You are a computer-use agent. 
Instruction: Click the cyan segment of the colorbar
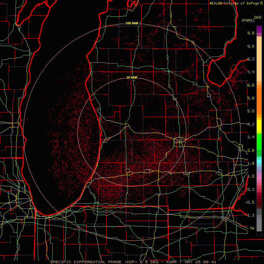pos(259,161)
